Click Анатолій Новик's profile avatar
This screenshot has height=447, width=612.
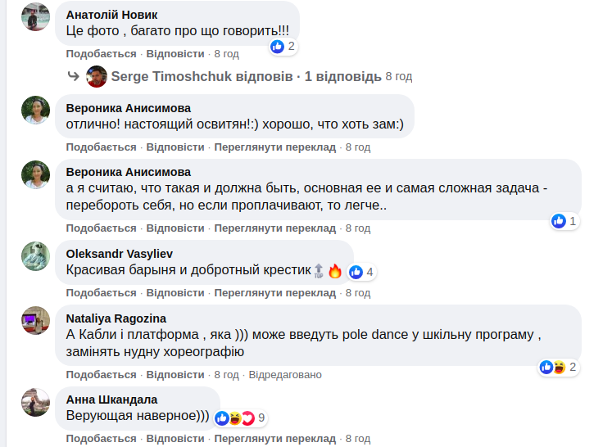[x=35, y=17]
